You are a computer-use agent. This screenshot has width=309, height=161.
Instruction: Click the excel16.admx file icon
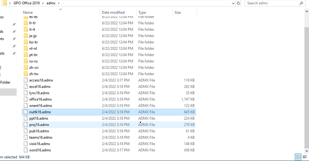click(x=26, y=86)
